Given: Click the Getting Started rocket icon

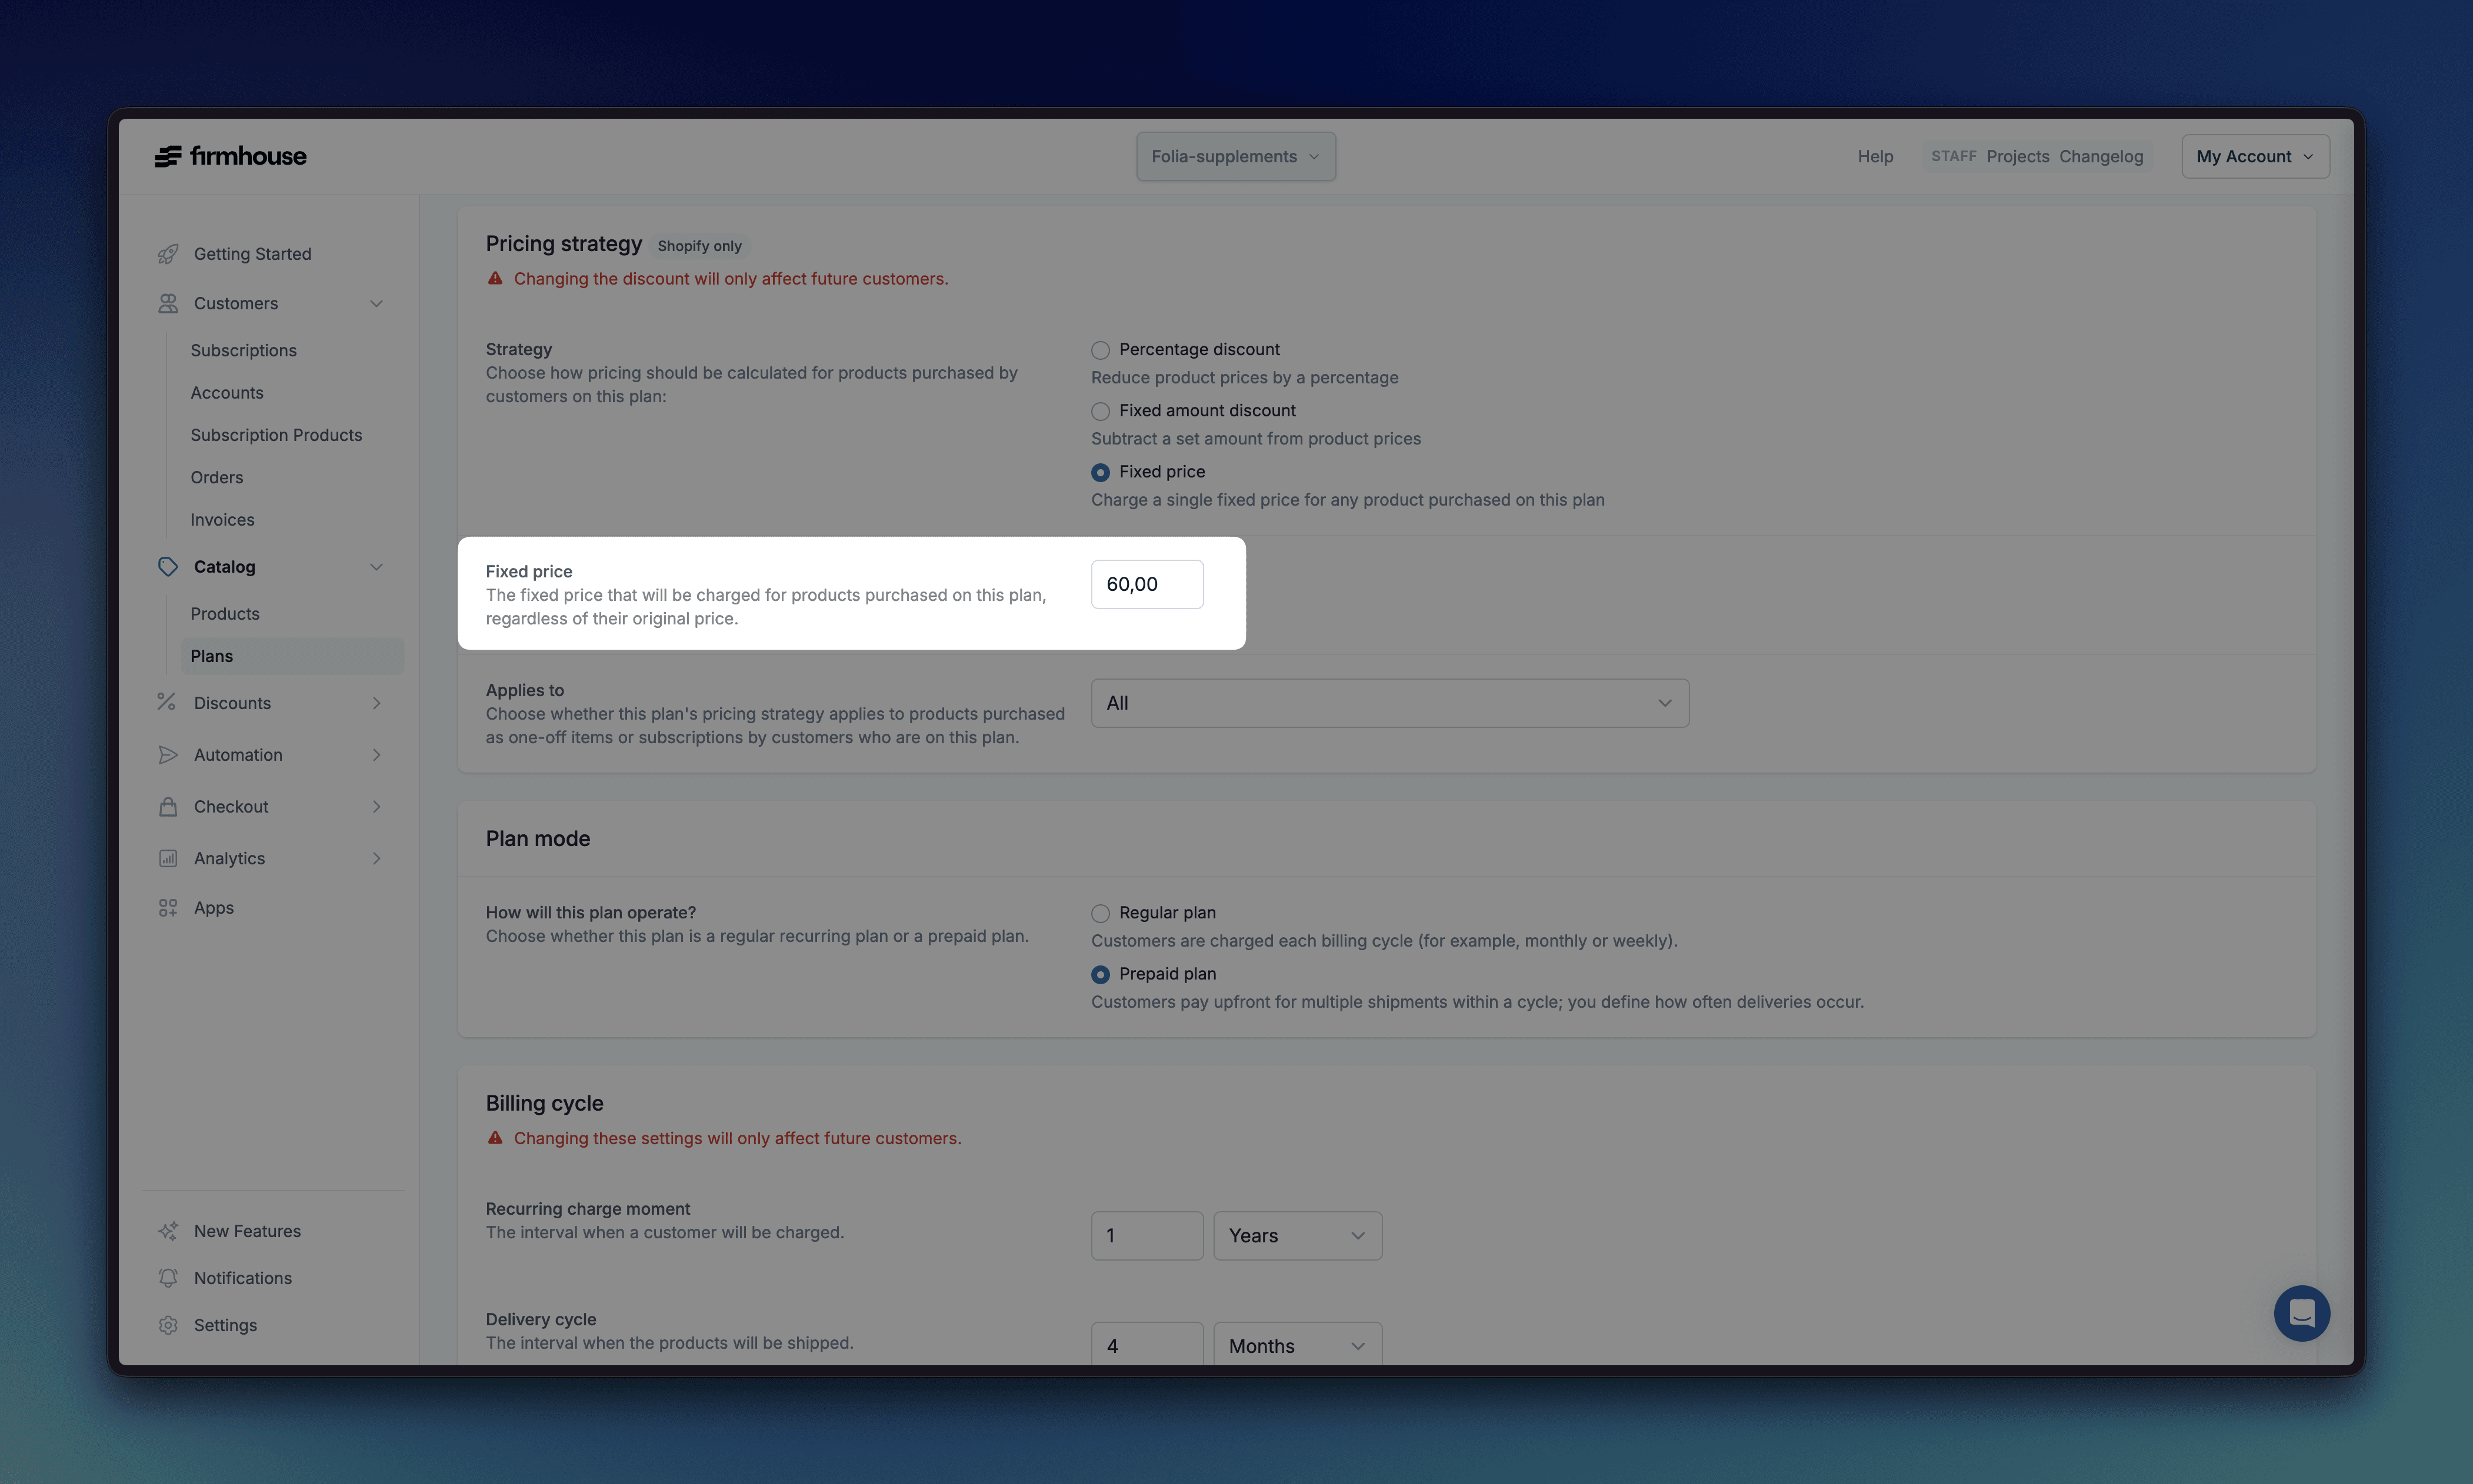Looking at the screenshot, I should click(168, 254).
